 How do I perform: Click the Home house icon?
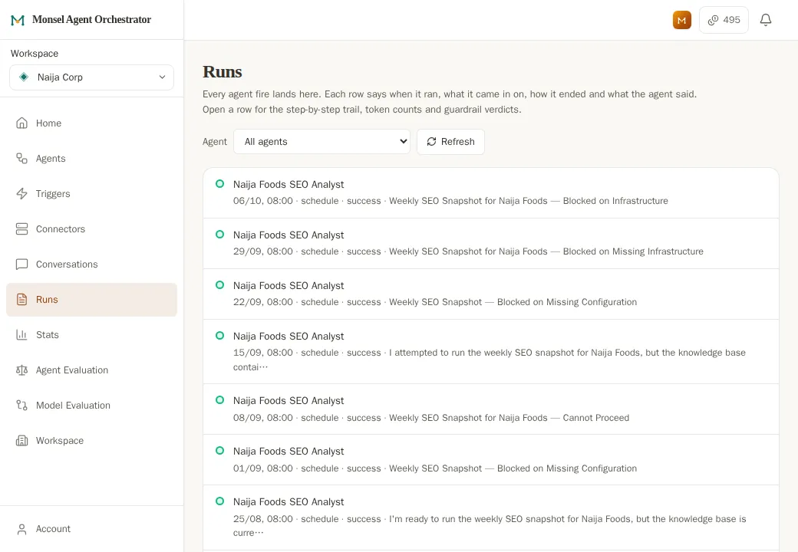pyautogui.click(x=22, y=123)
